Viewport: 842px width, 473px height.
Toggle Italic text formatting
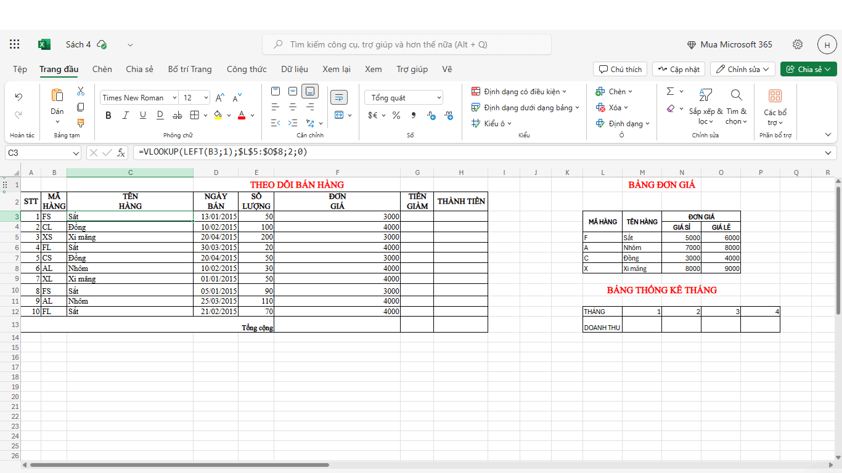(126, 115)
